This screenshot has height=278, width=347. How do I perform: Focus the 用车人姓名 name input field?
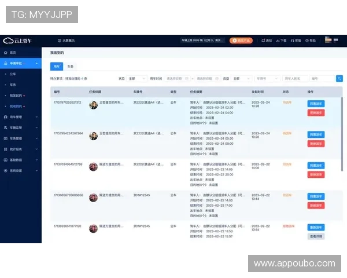(295, 79)
